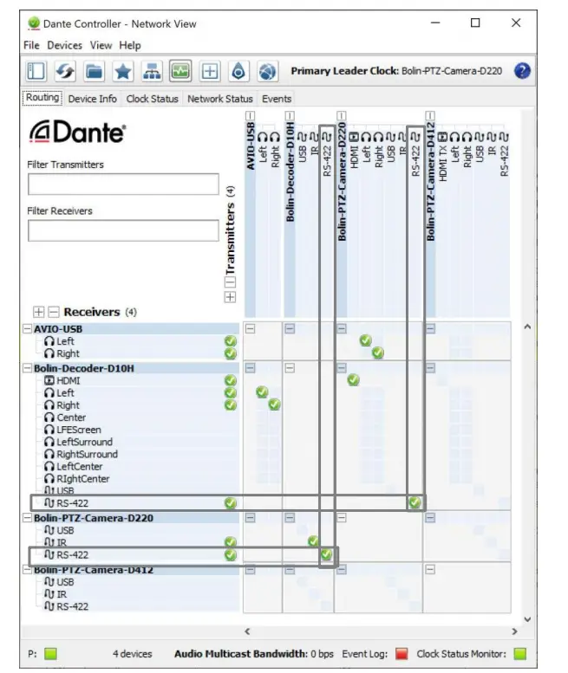568x673 pixels.
Task: Click the star favorites toolbar icon
Action: pyautogui.click(x=123, y=71)
